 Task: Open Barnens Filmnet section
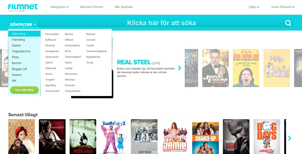[x=92, y=7]
